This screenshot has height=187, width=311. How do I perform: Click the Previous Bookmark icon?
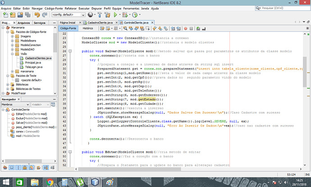155,28
